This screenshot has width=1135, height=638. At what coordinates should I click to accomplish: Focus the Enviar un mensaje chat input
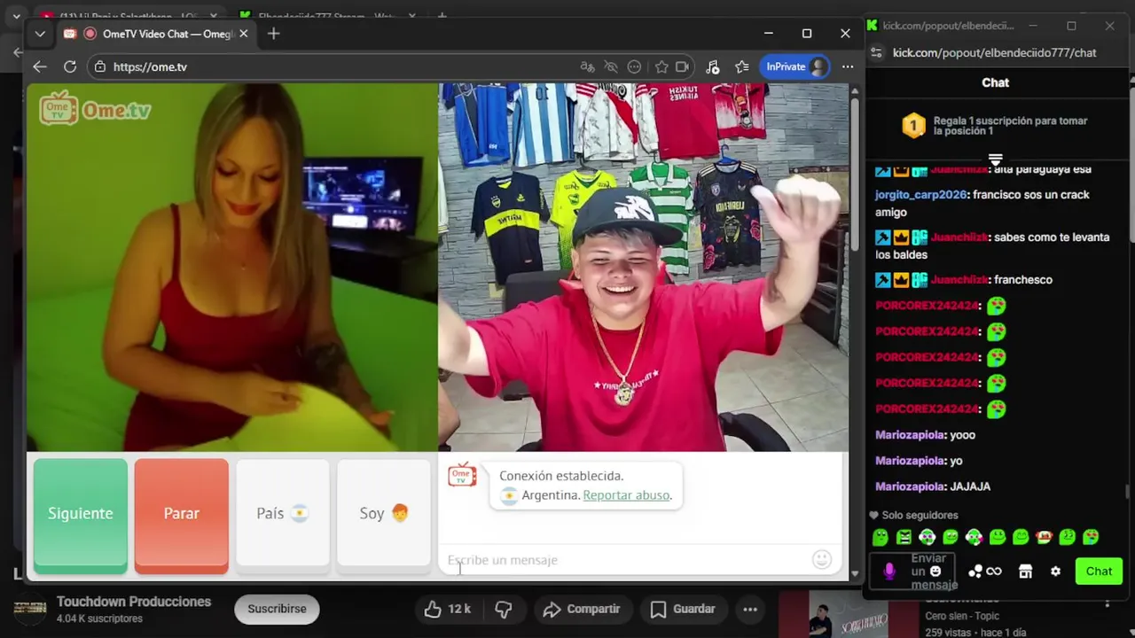[x=913, y=572]
